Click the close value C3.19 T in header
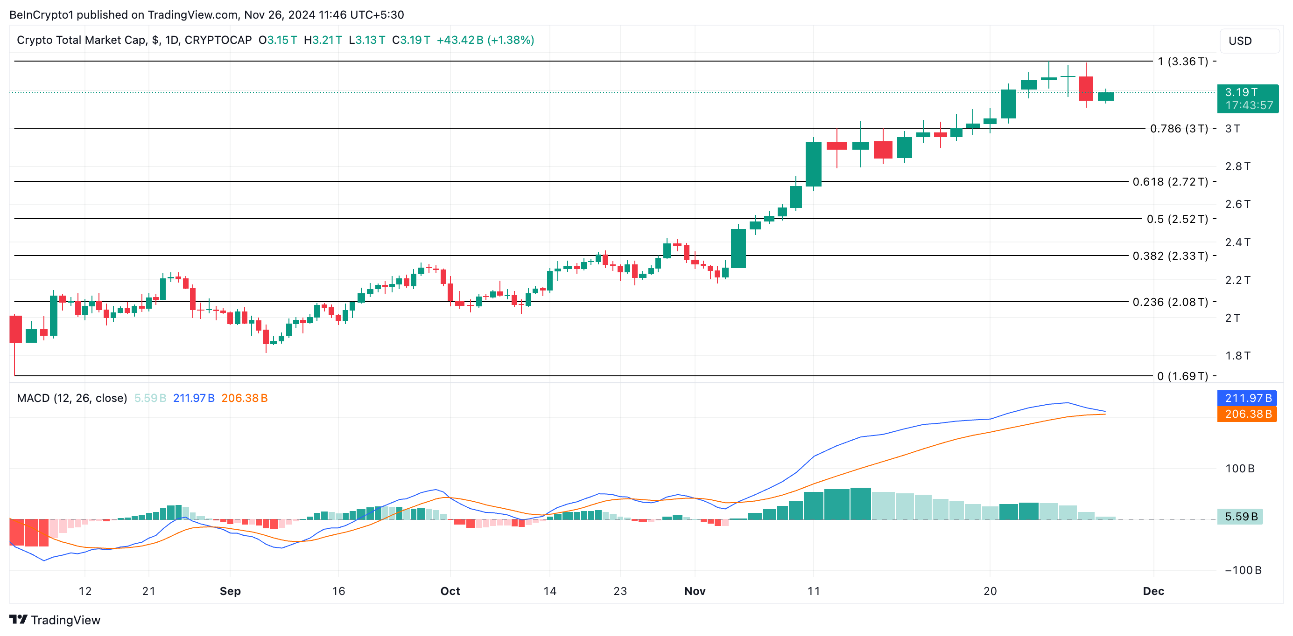This screenshot has width=1293, height=636. [x=411, y=40]
